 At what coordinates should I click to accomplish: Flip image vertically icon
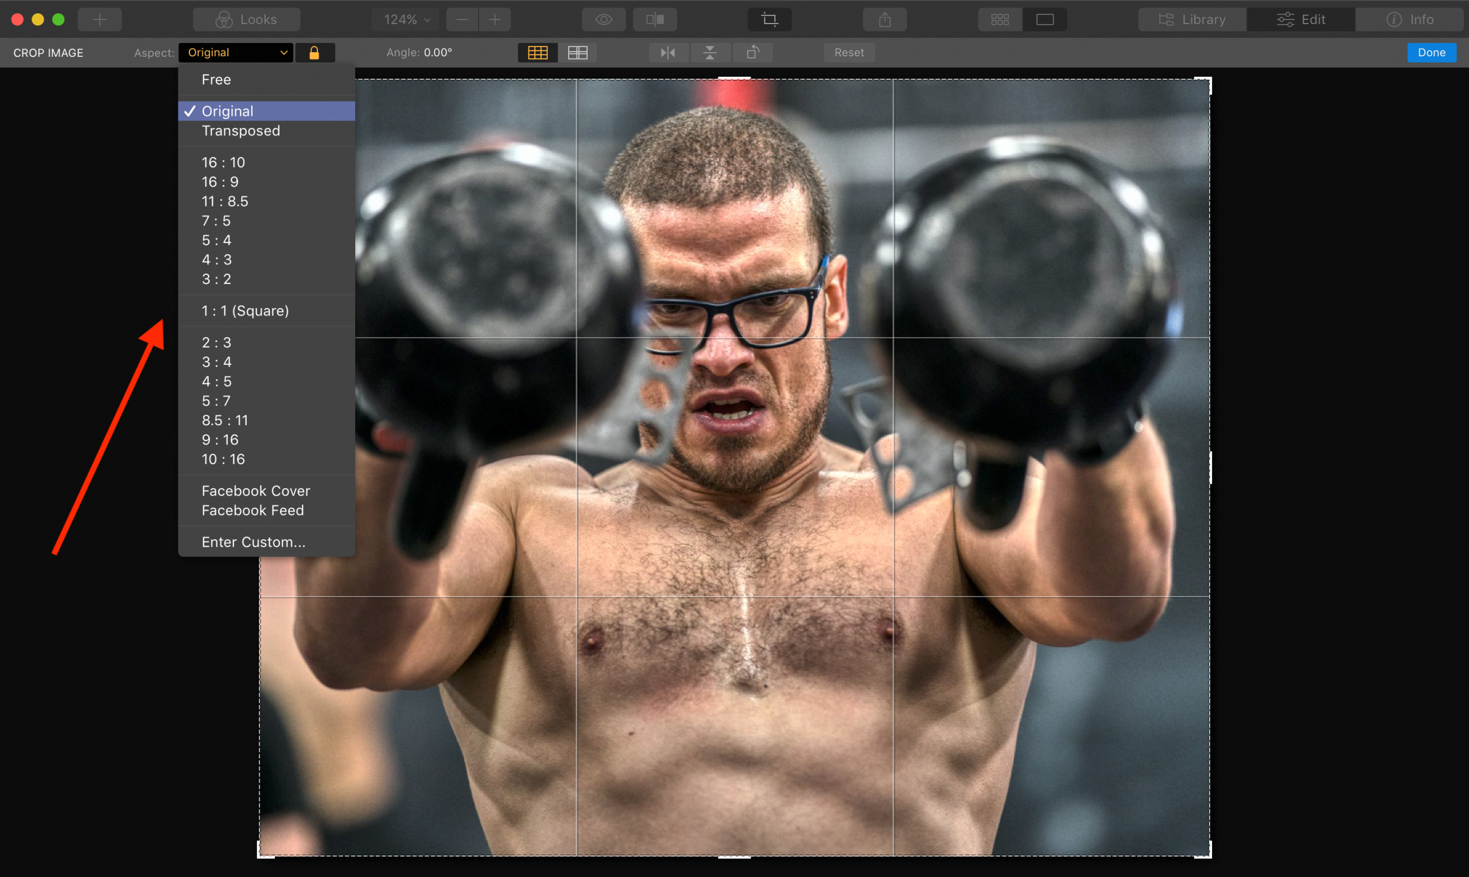[x=709, y=53]
